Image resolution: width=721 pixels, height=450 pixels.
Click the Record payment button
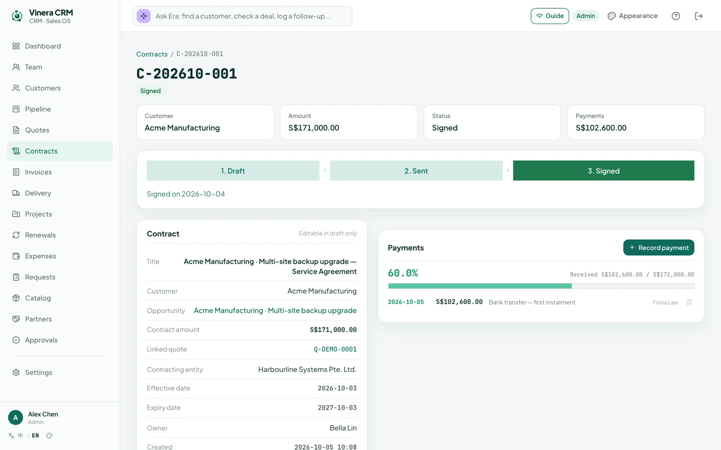pyautogui.click(x=659, y=247)
